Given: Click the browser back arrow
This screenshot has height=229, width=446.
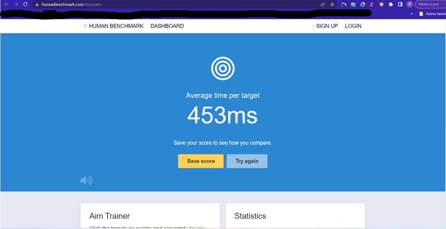Looking at the screenshot, I should (6, 4).
